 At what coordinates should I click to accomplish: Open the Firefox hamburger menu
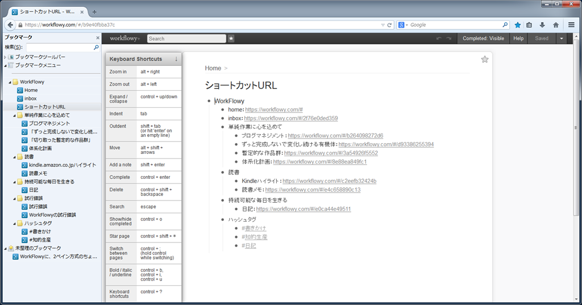(x=571, y=25)
